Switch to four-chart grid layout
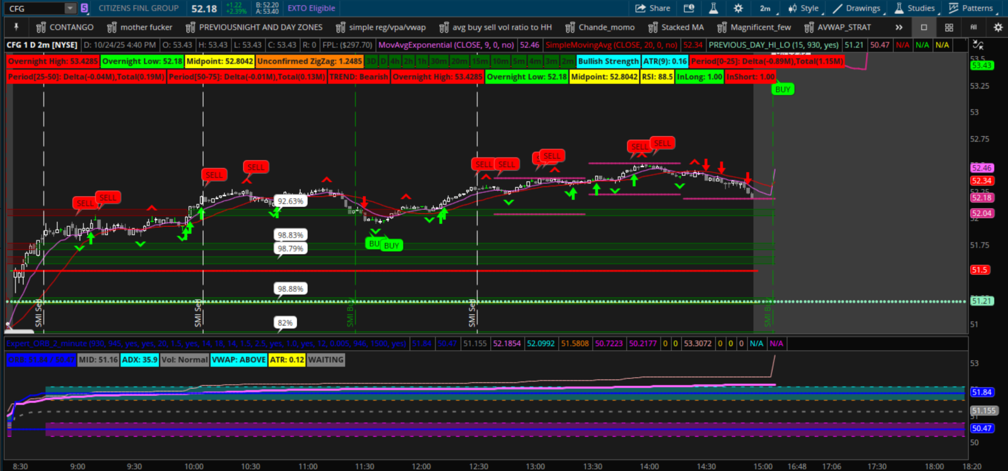Screen dimensions: 1008x471 (949, 28)
